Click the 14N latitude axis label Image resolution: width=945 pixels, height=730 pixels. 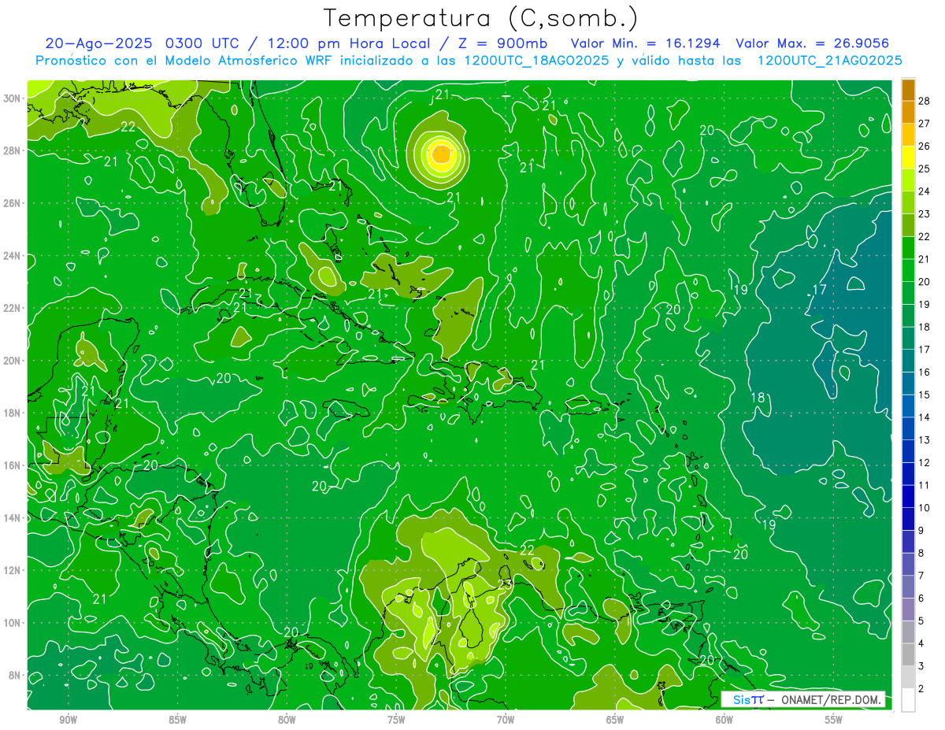13,518
